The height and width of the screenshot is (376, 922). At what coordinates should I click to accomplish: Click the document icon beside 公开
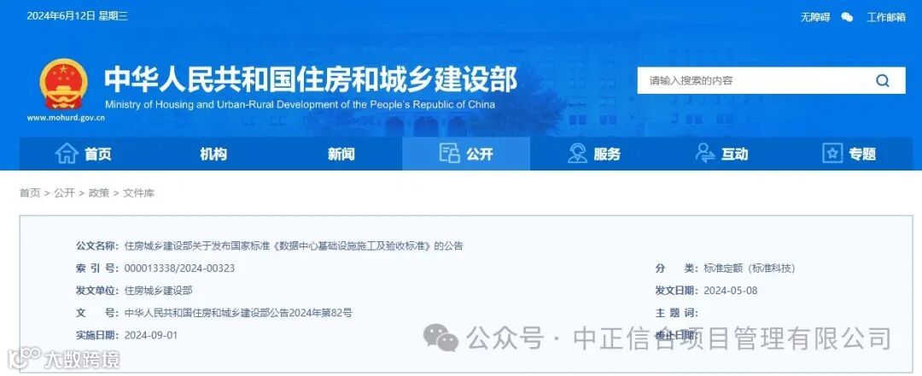pos(449,153)
